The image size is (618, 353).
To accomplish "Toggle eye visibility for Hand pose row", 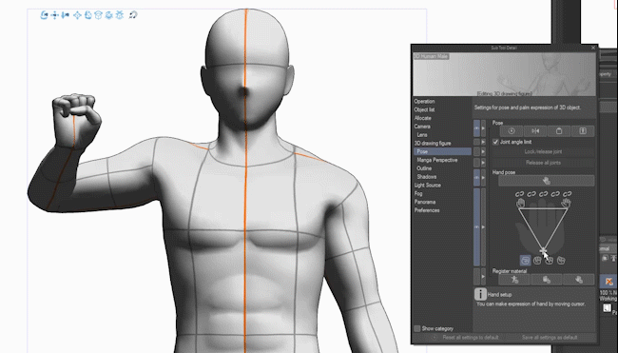I will point(476,178).
